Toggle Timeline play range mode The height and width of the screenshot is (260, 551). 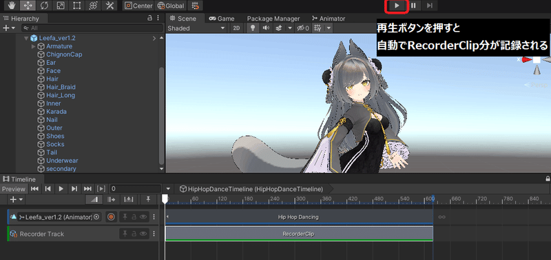pyautogui.click(x=101, y=189)
